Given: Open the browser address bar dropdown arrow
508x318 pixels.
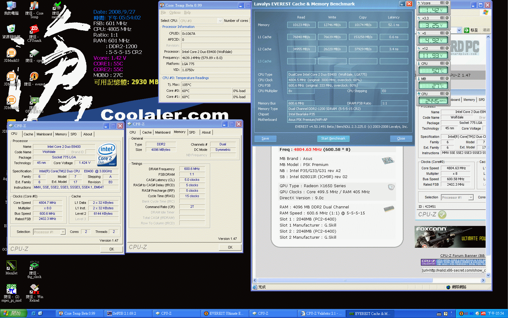Looking at the screenshot, I should pos(459,30).
